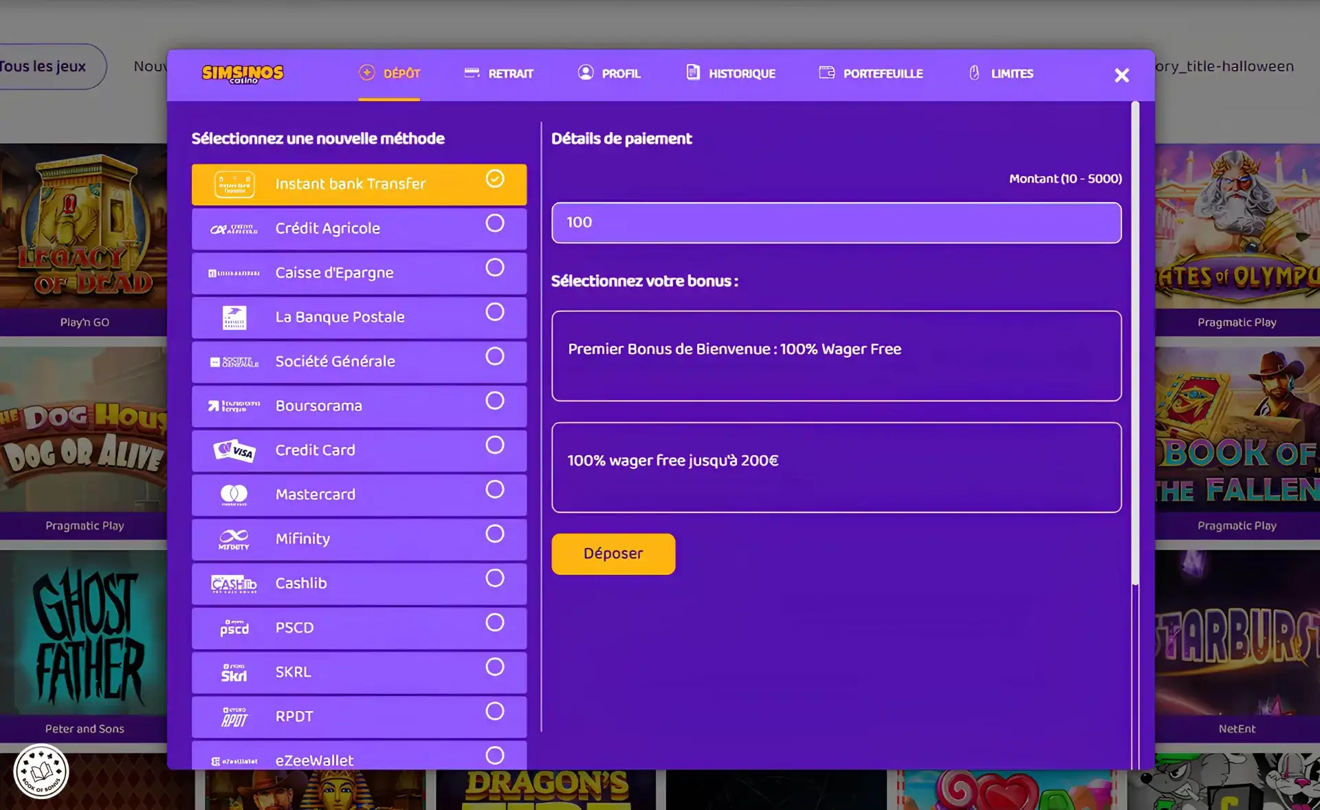Image resolution: width=1320 pixels, height=810 pixels.
Task: Switch to the Historique tab
Action: pos(731,74)
